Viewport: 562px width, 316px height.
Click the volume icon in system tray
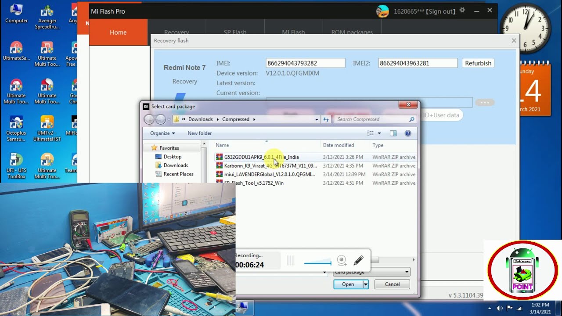click(x=499, y=308)
